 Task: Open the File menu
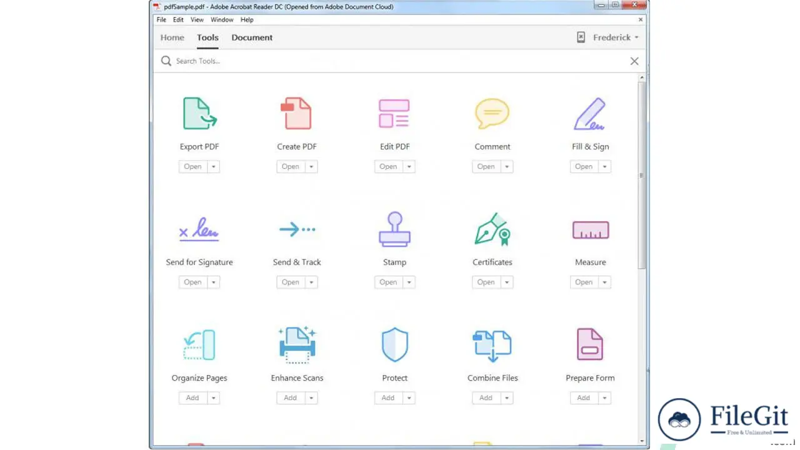(x=161, y=19)
